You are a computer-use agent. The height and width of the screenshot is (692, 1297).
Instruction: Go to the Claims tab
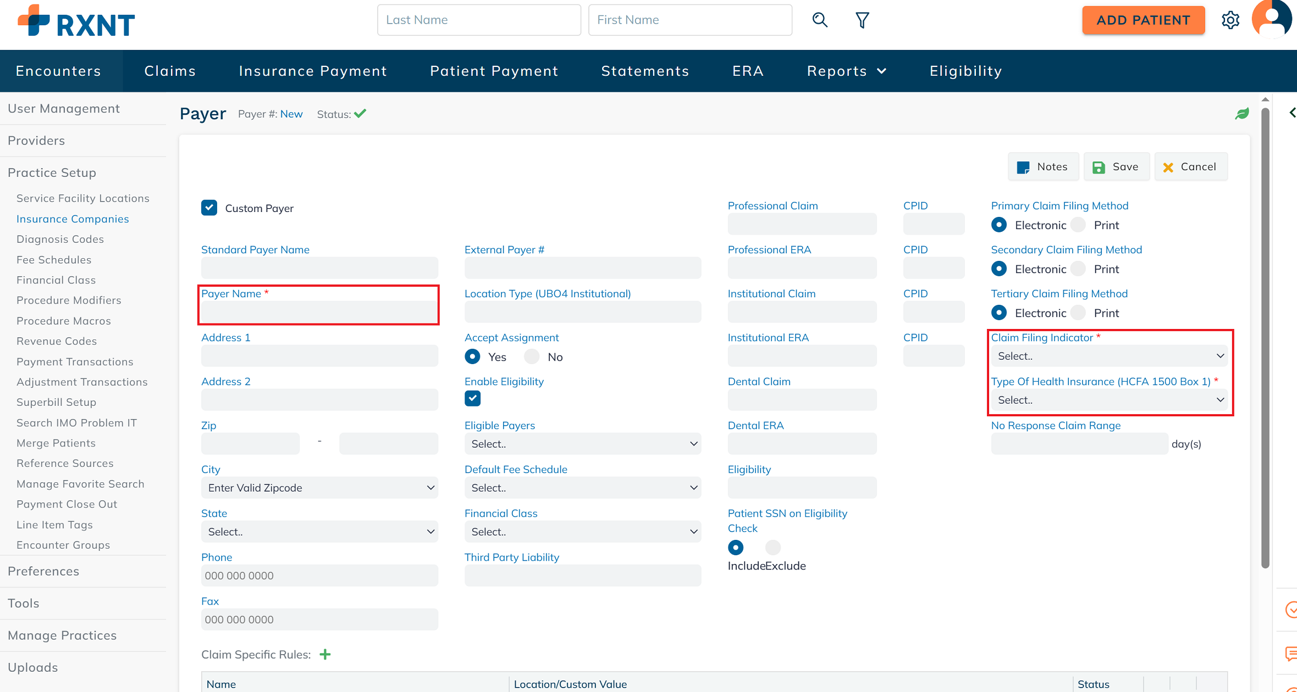point(170,71)
